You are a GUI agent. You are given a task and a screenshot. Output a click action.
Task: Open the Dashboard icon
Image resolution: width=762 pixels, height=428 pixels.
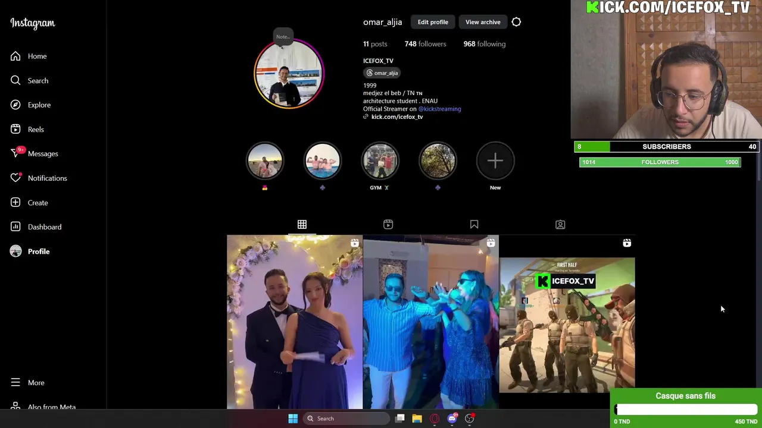(x=15, y=226)
